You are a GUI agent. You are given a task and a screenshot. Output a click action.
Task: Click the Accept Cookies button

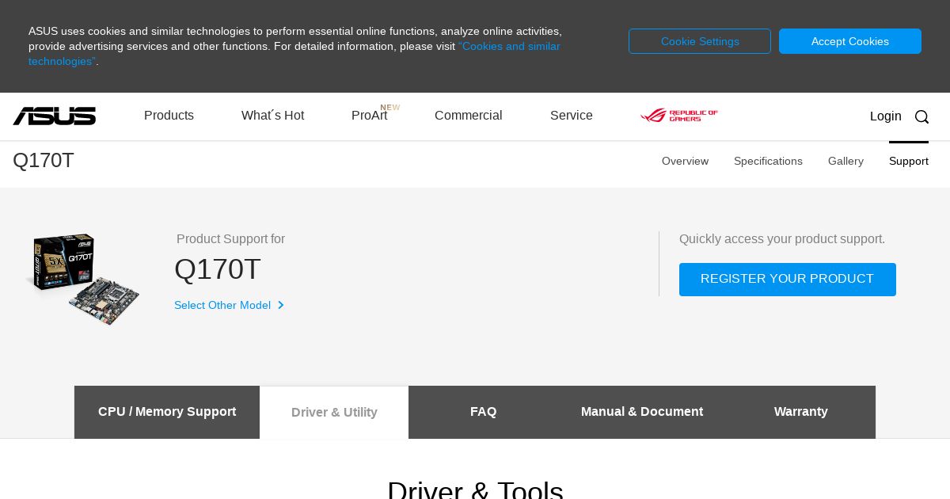[x=850, y=41]
